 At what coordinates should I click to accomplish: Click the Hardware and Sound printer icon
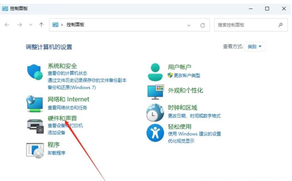click(x=35, y=125)
